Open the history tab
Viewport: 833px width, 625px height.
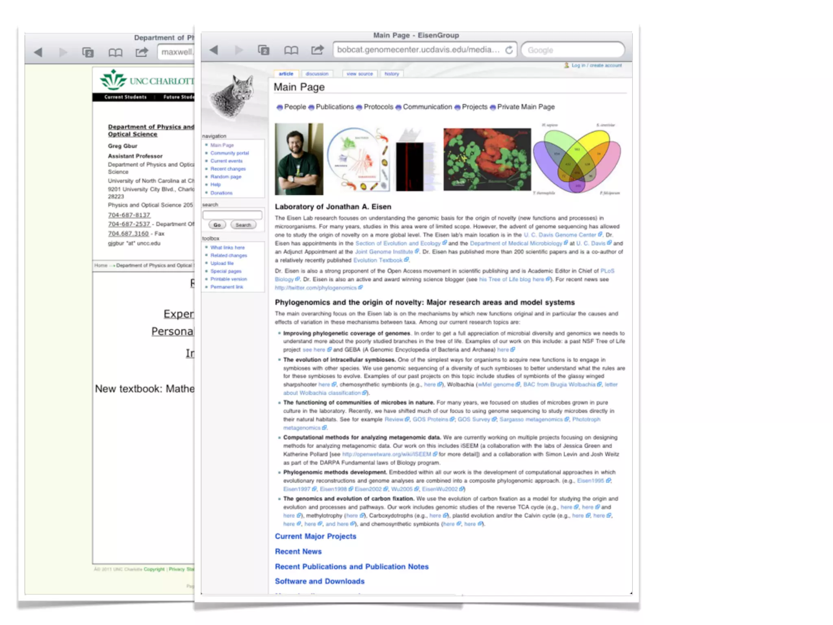click(x=392, y=74)
